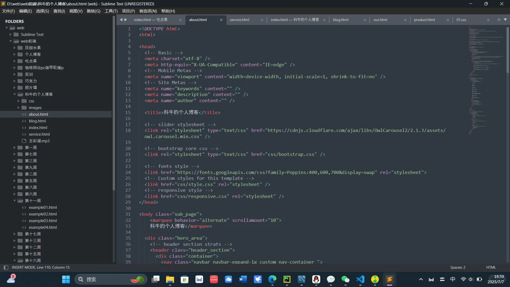Screen dimensions: 510x287
Task: Open the 选择(S) menu
Action: coord(43,11)
